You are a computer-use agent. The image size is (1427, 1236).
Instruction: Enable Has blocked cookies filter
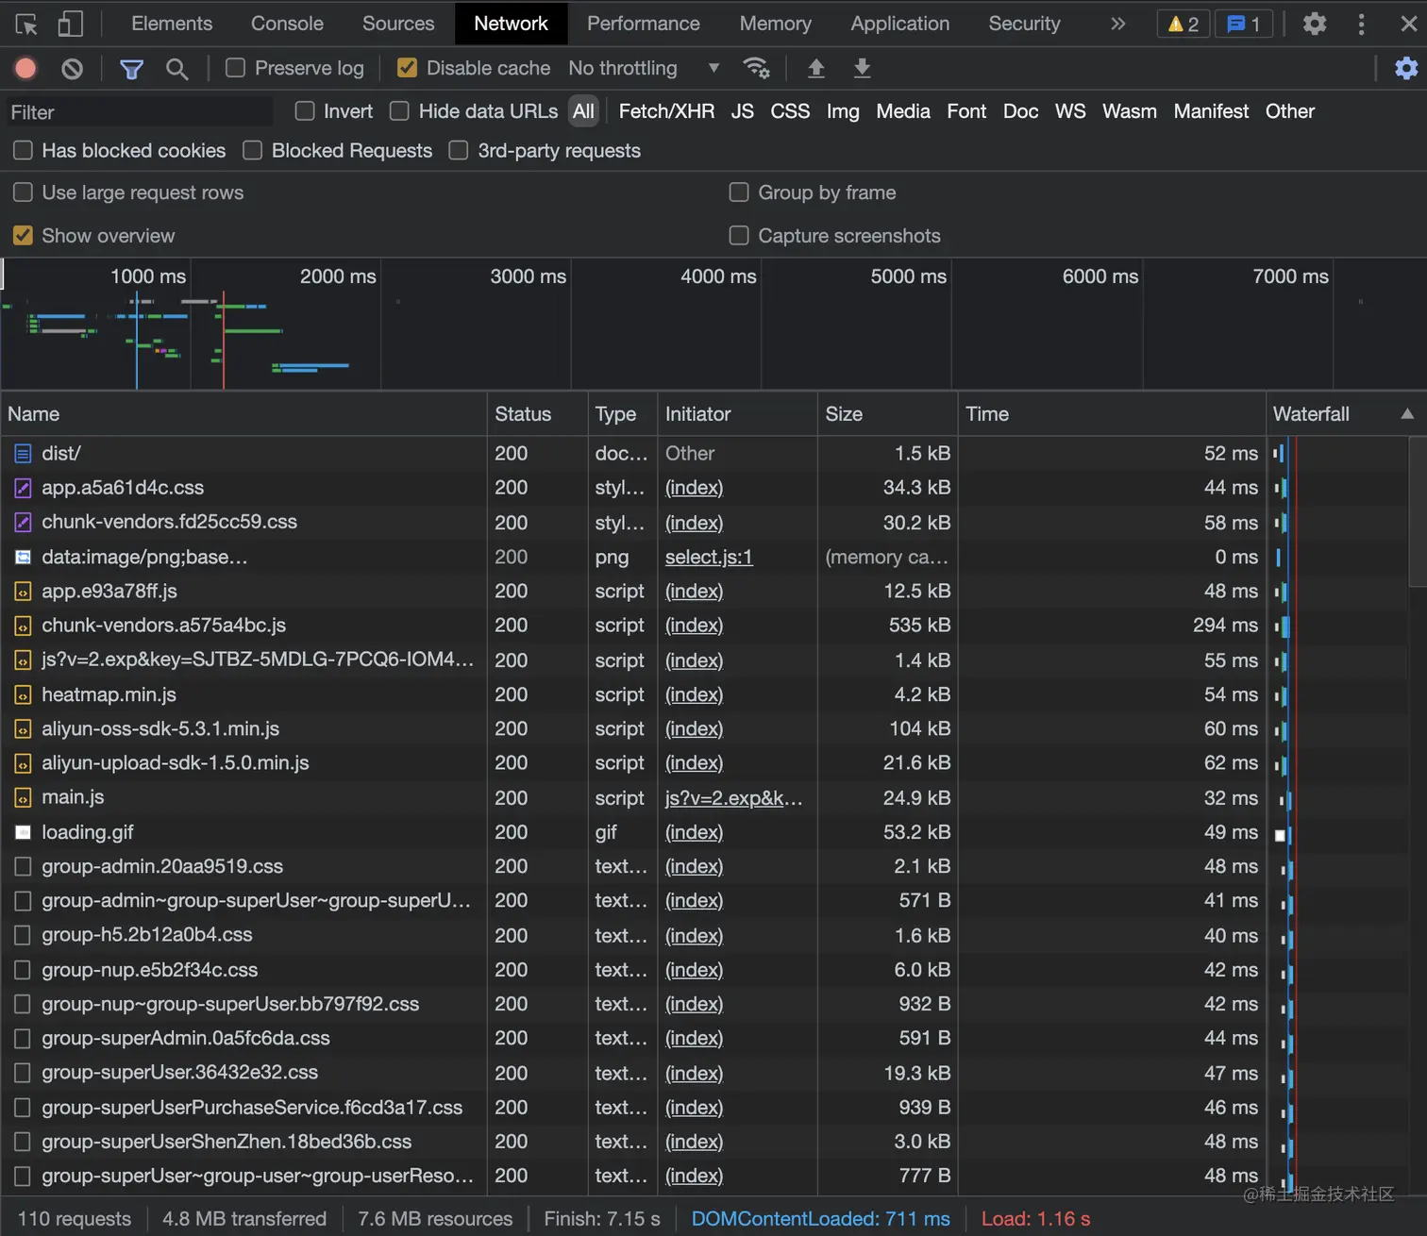tap(24, 151)
